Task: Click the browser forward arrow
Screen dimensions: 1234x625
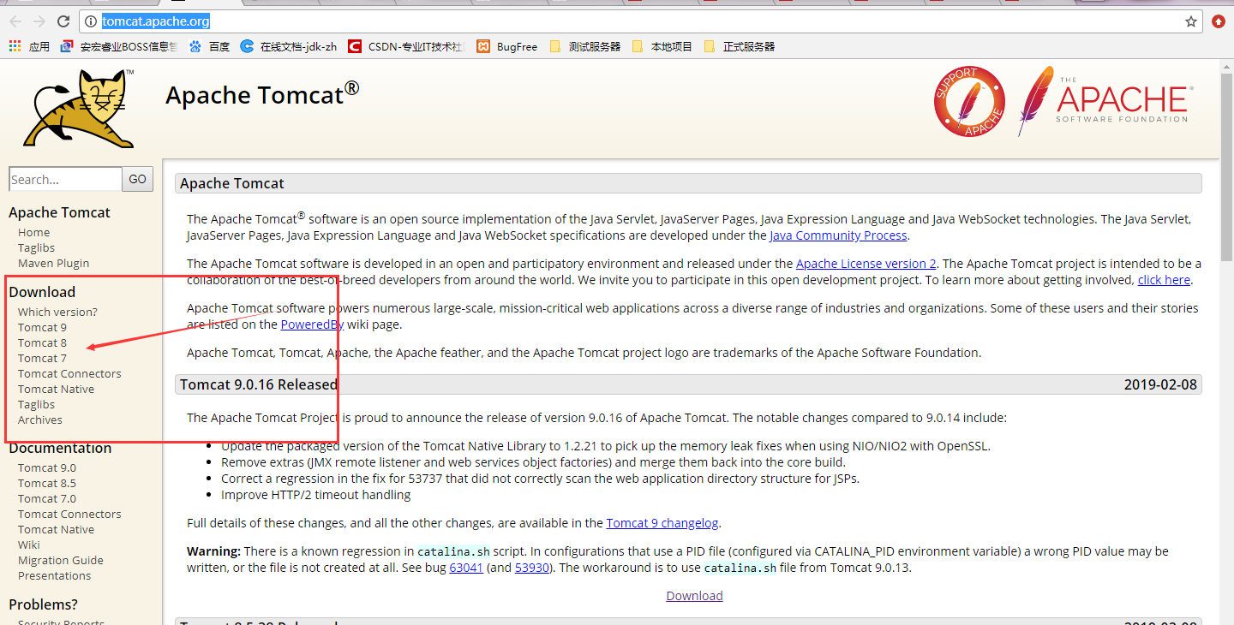Action: (x=39, y=21)
